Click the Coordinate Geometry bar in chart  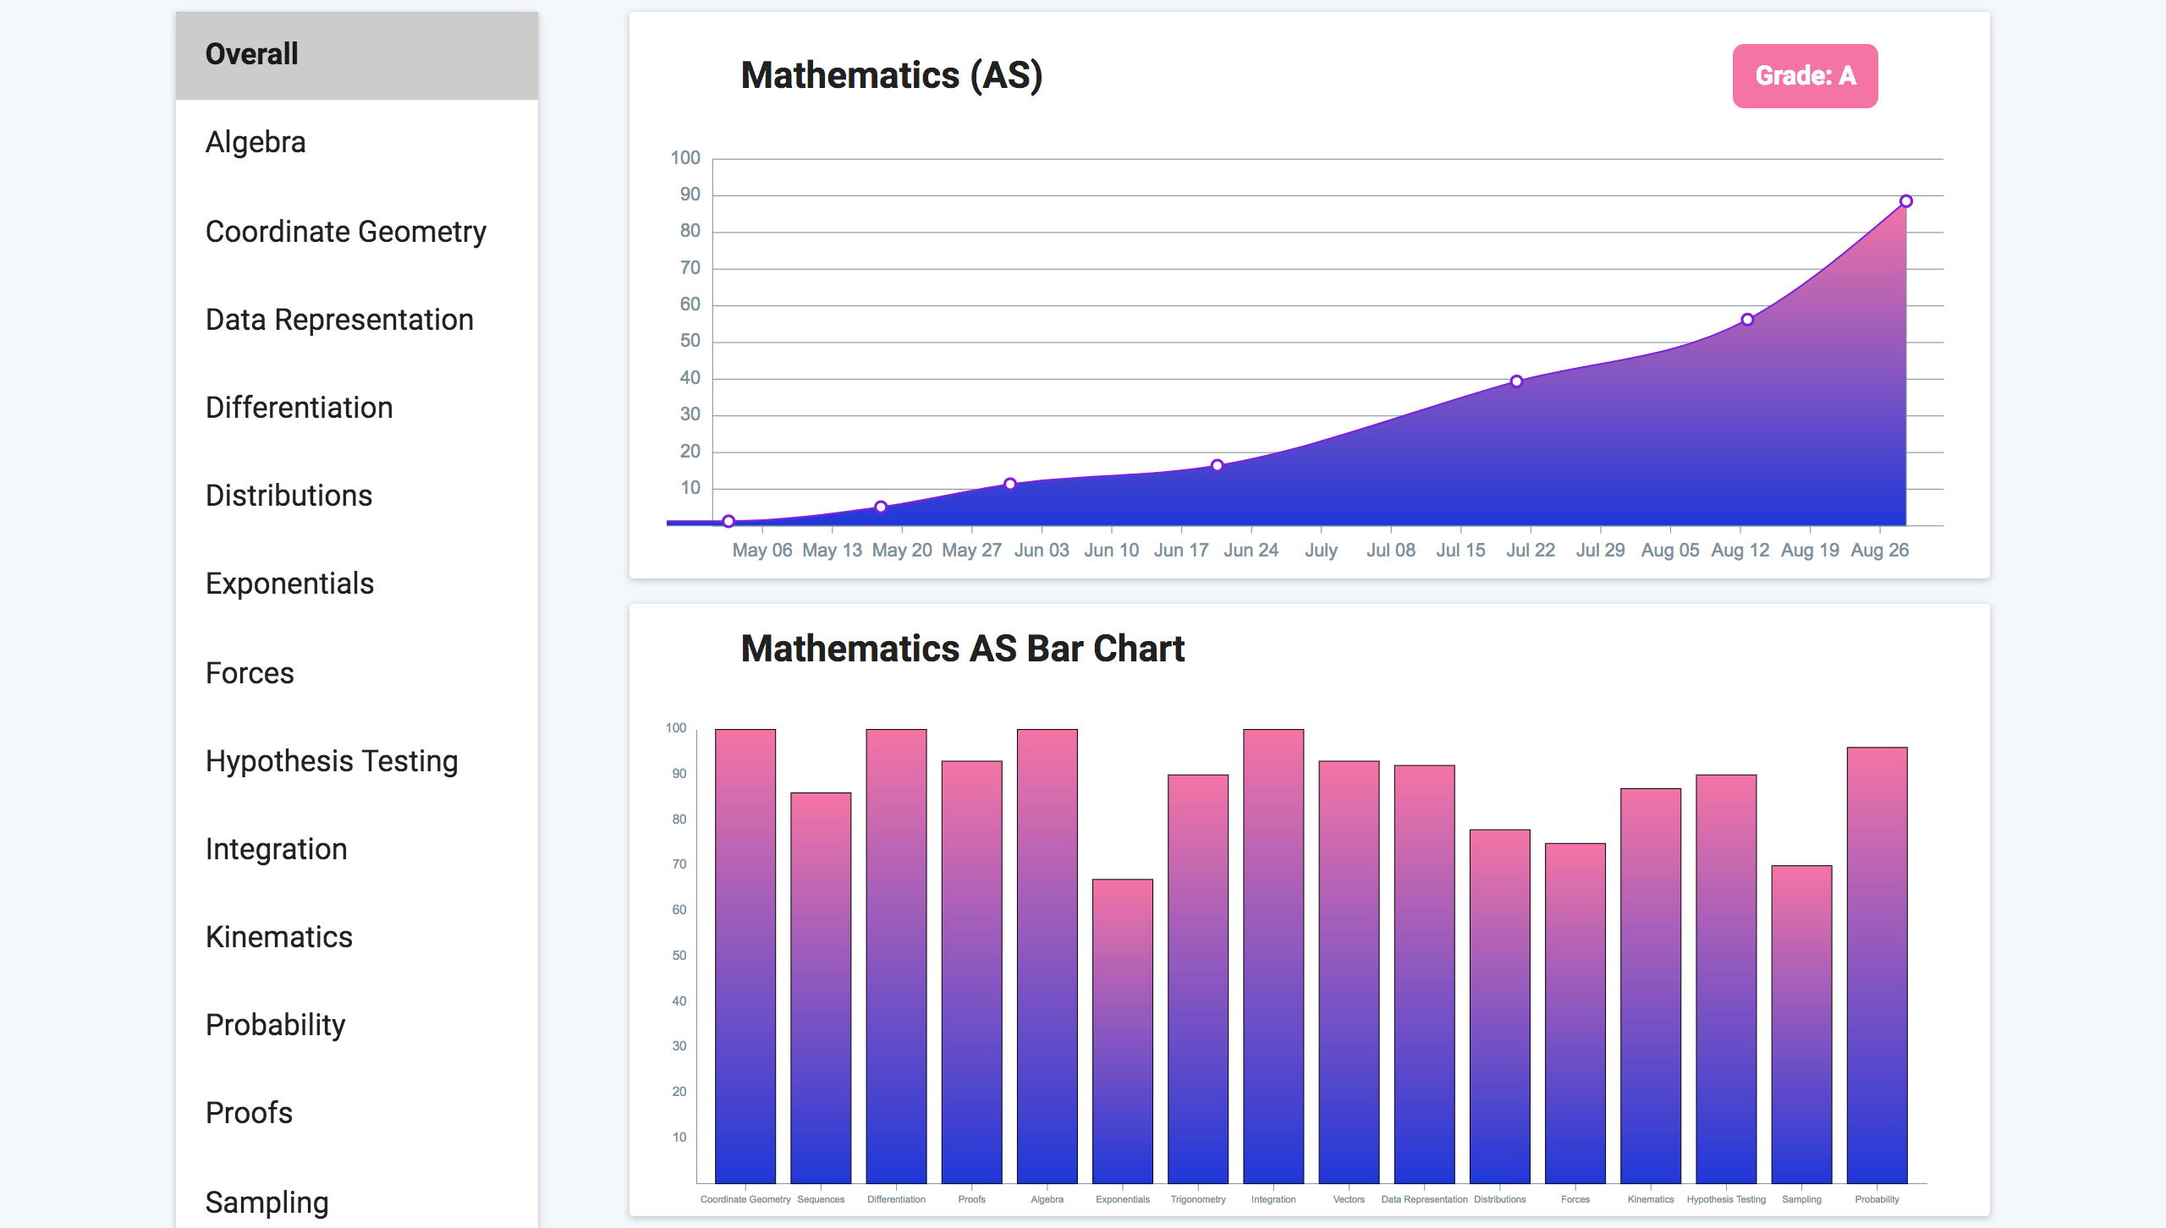745,956
